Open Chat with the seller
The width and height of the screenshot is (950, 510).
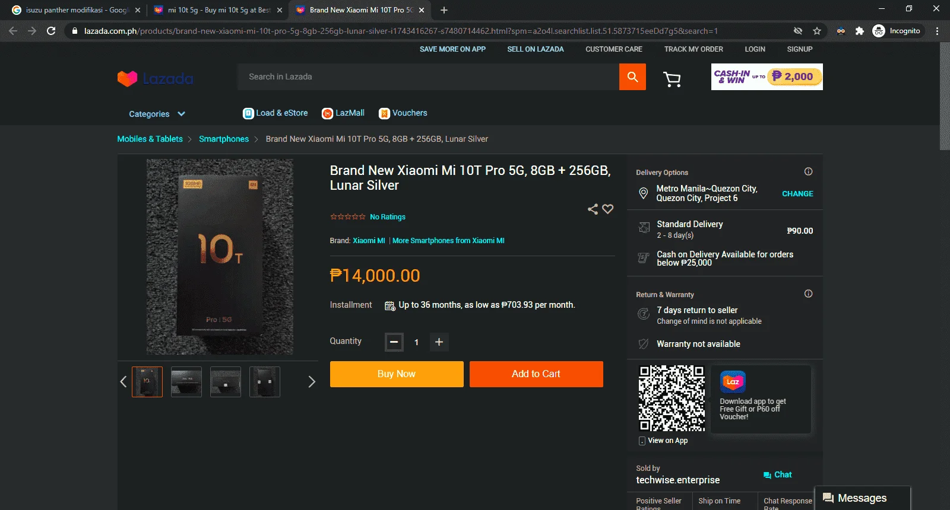tap(777, 475)
